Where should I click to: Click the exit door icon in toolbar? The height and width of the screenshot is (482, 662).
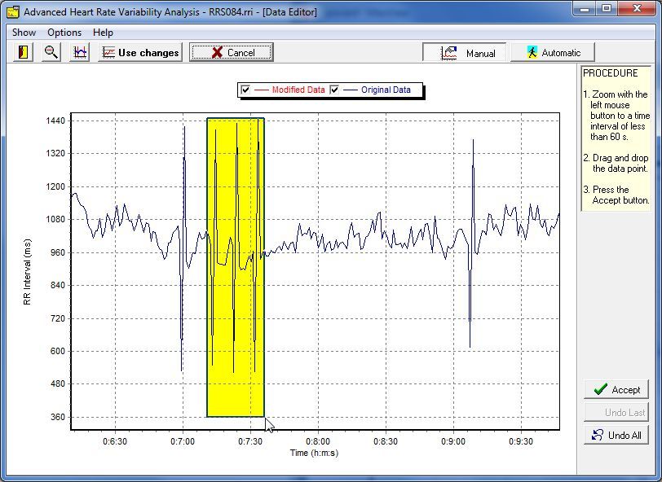pyautogui.click(x=23, y=52)
